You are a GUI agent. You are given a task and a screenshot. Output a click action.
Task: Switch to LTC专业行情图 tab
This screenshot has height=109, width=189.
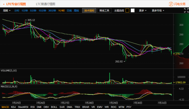[16, 4]
